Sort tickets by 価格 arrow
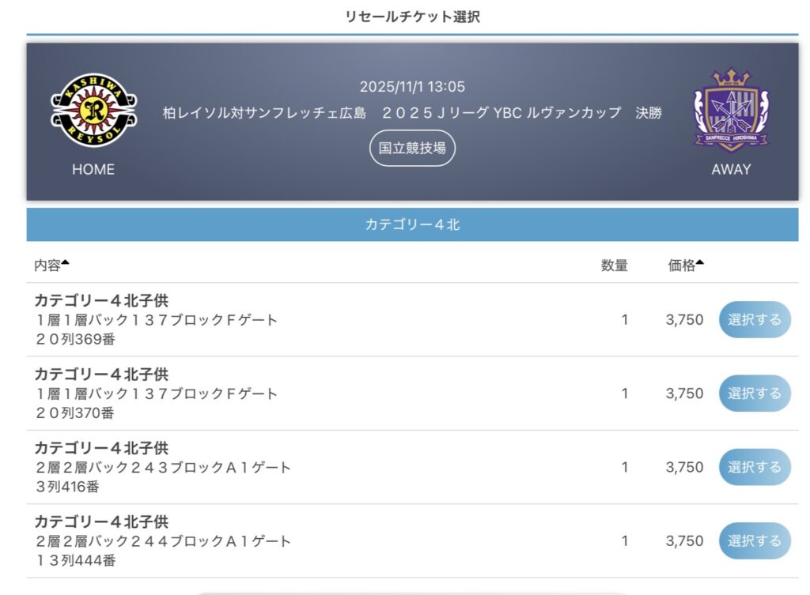The width and height of the screenshot is (810, 595). coord(700,263)
